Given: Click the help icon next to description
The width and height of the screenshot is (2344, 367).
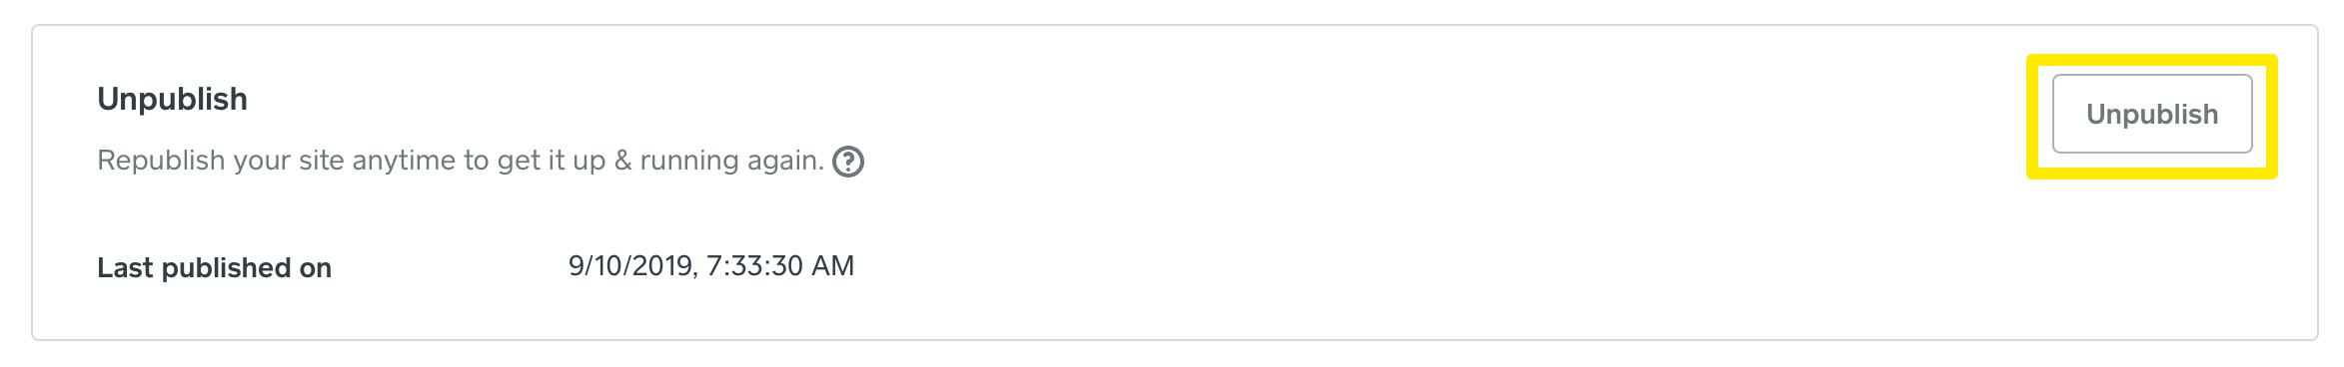Looking at the screenshot, I should pyautogui.click(x=848, y=161).
